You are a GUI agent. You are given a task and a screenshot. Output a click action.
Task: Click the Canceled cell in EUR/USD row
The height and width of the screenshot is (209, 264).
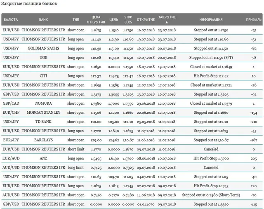(211, 149)
